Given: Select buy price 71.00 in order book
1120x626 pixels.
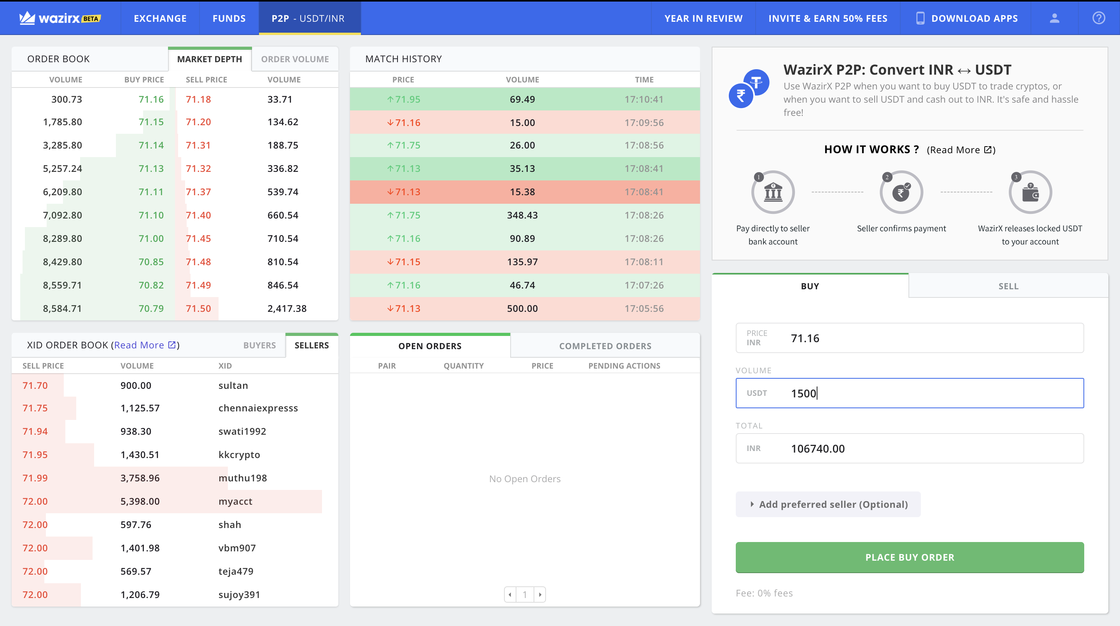Looking at the screenshot, I should tap(151, 238).
